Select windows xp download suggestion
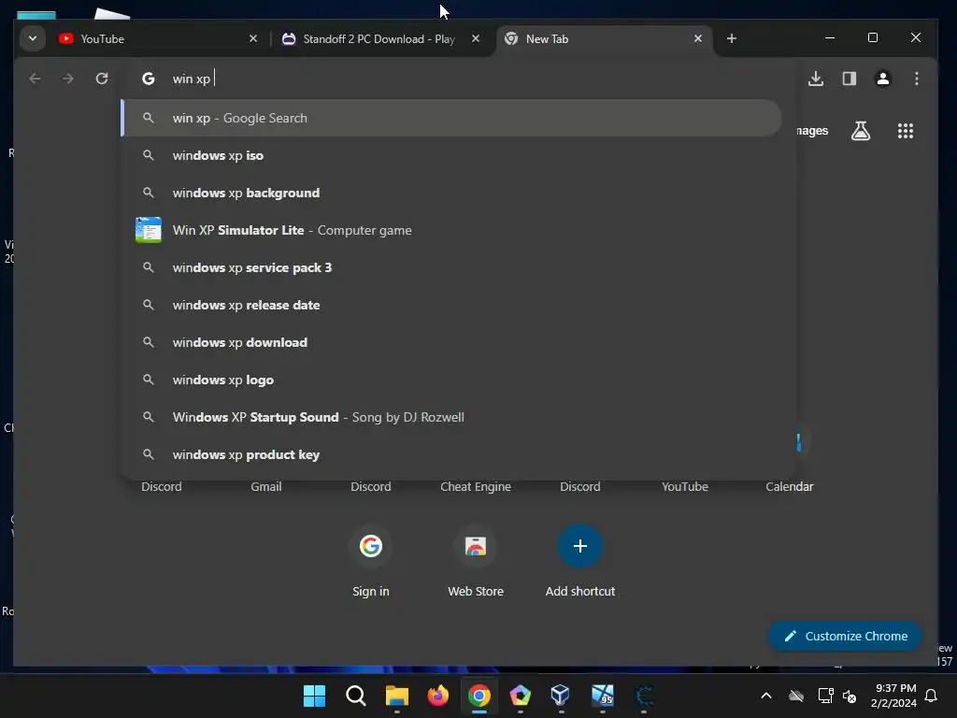This screenshot has width=957, height=718. coord(451,342)
